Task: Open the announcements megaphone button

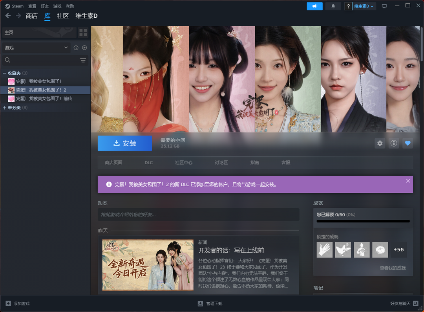Action: (x=314, y=6)
